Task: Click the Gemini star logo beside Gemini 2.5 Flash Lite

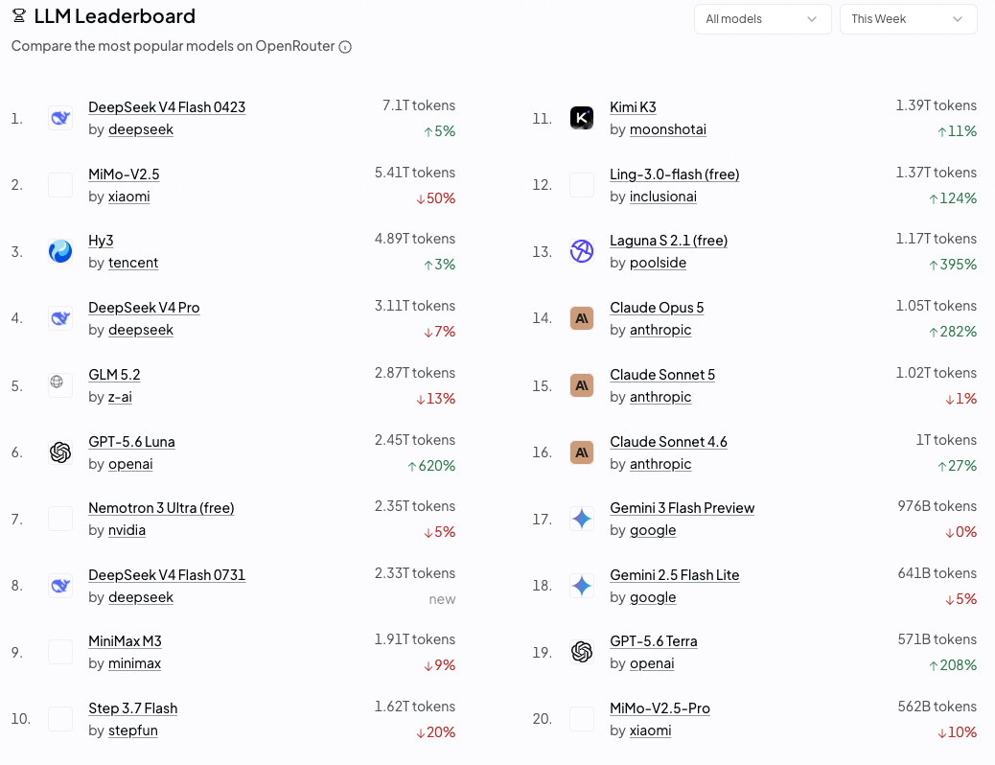Action: pos(582,586)
